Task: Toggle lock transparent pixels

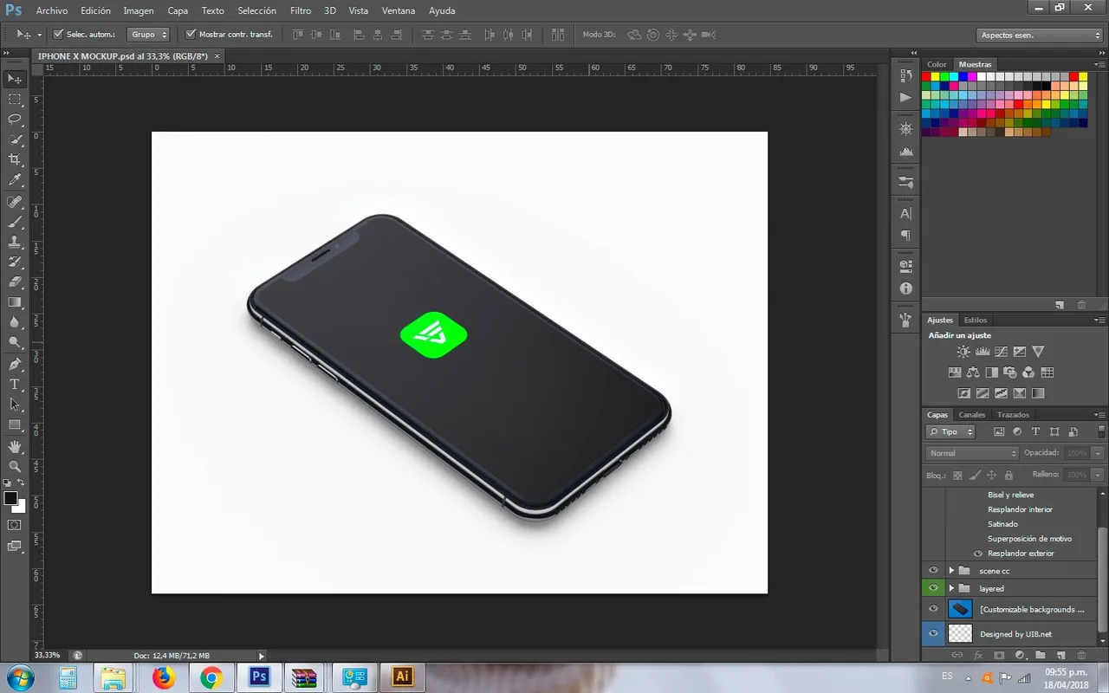Action: [x=957, y=475]
